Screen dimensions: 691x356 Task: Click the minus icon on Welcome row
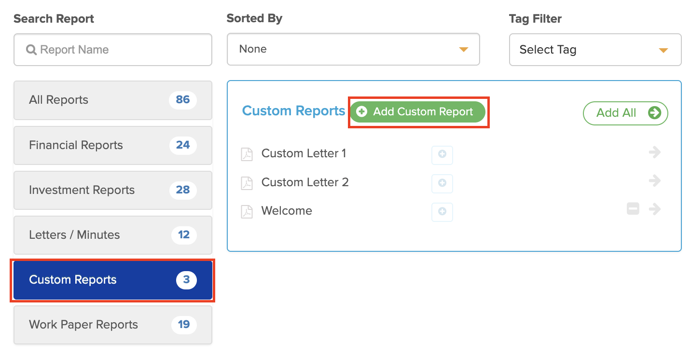(633, 209)
